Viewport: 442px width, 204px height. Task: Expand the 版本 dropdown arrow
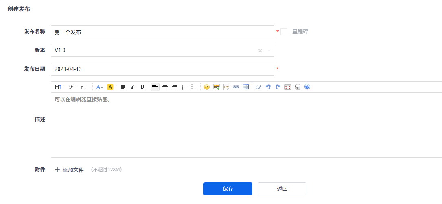(x=269, y=50)
